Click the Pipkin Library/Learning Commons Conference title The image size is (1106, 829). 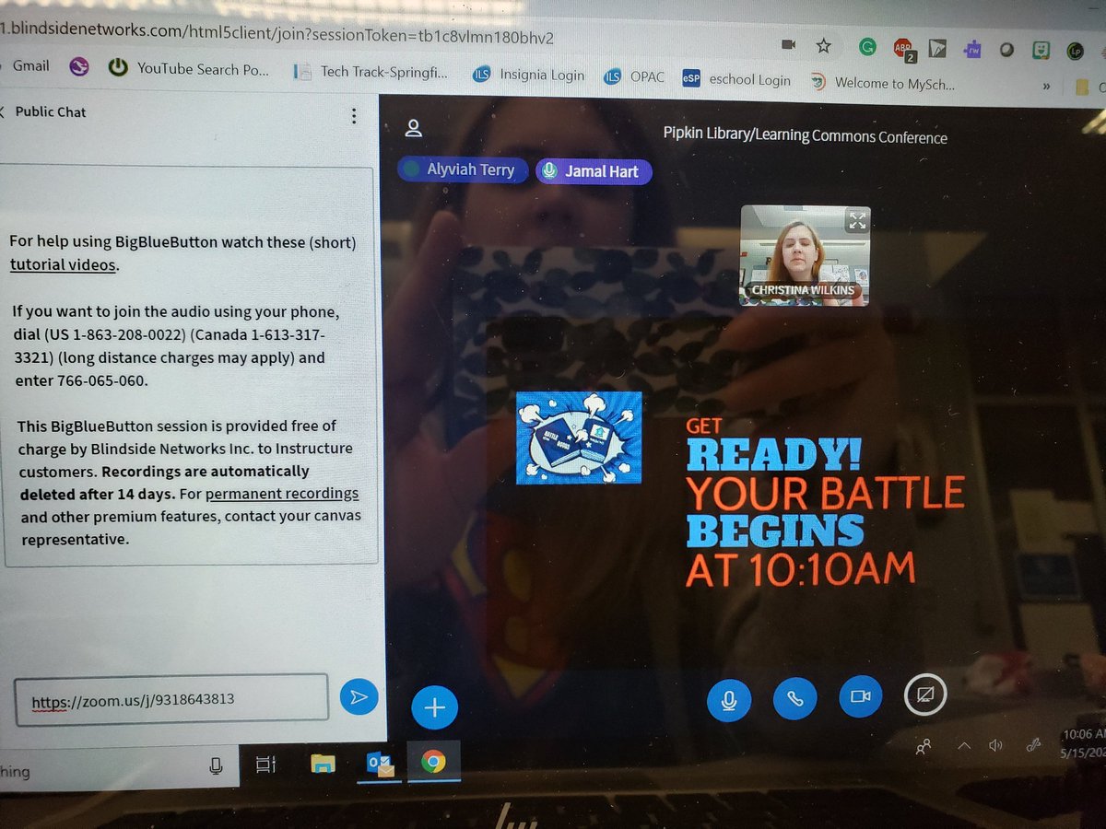(x=805, y=135)
